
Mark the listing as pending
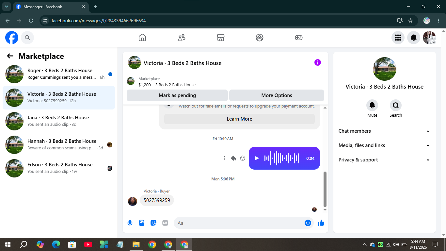pos(177,95)
